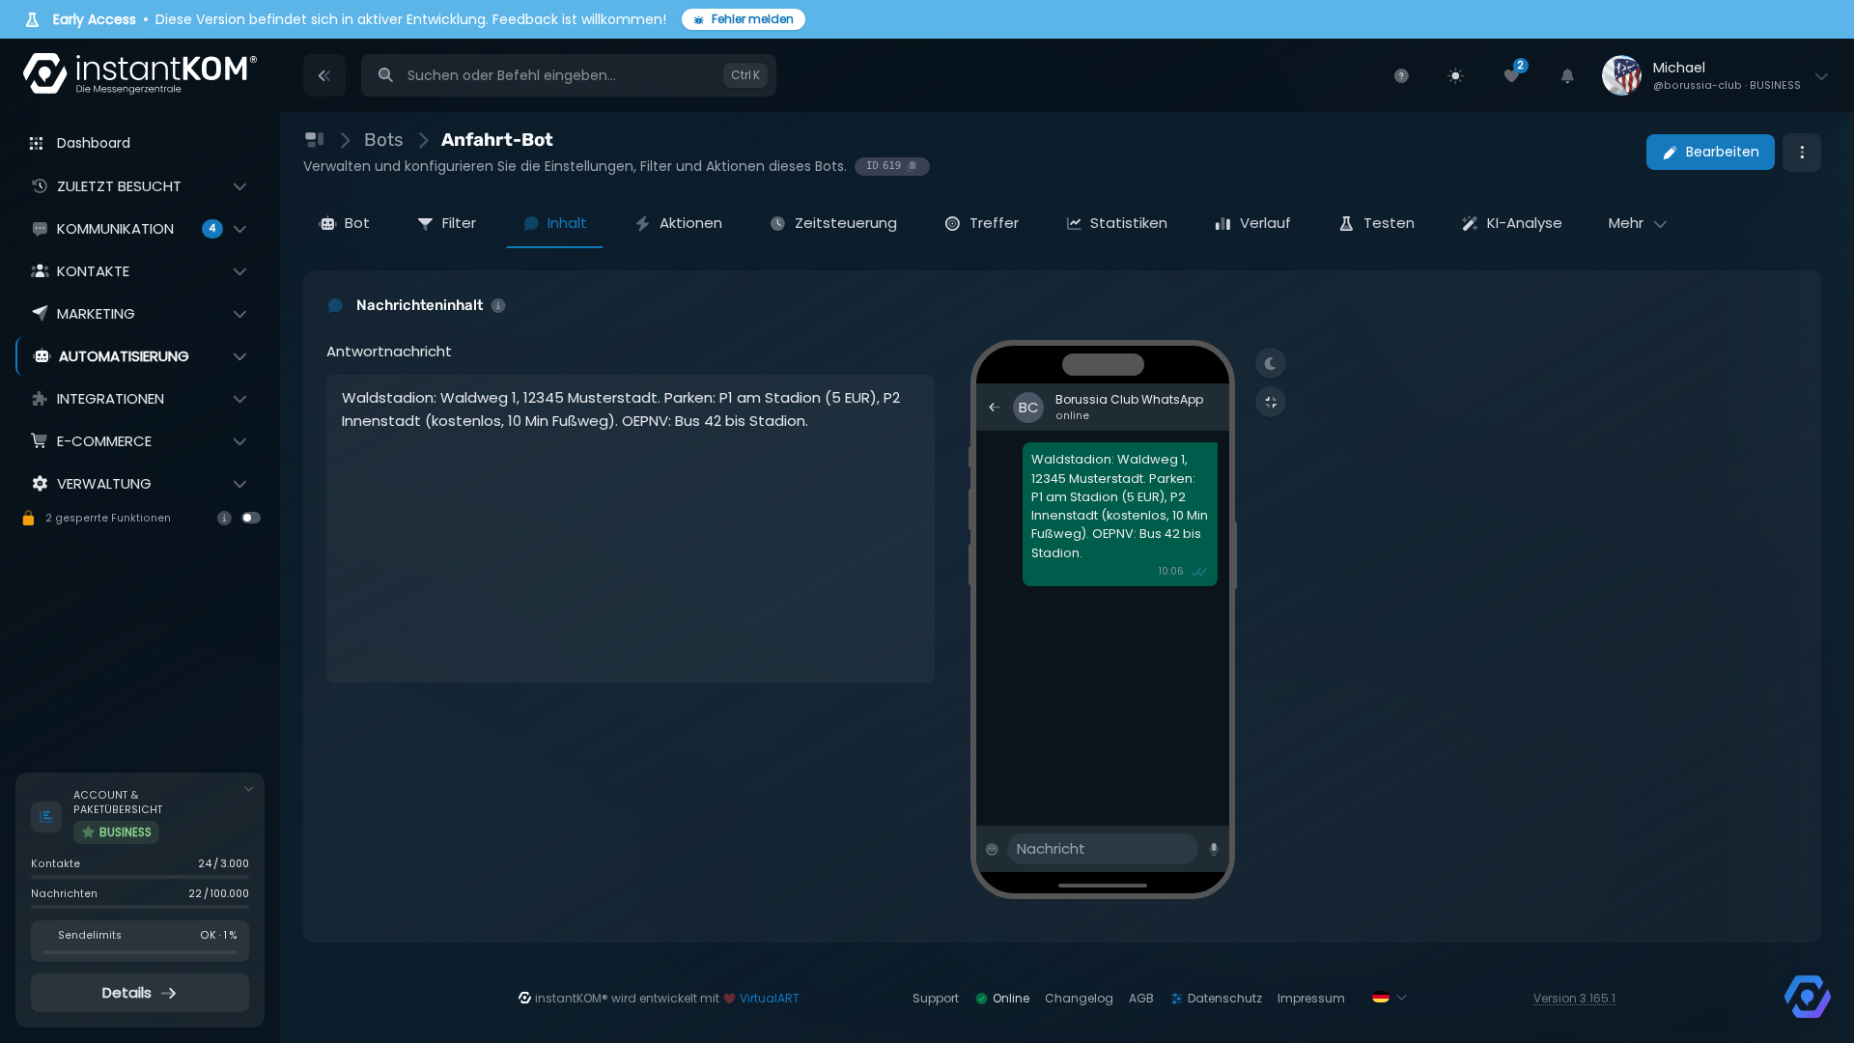Click back arrow in phone preview header
The height and width of the screenshot is (1043, 1854).
tap(994, 408)
